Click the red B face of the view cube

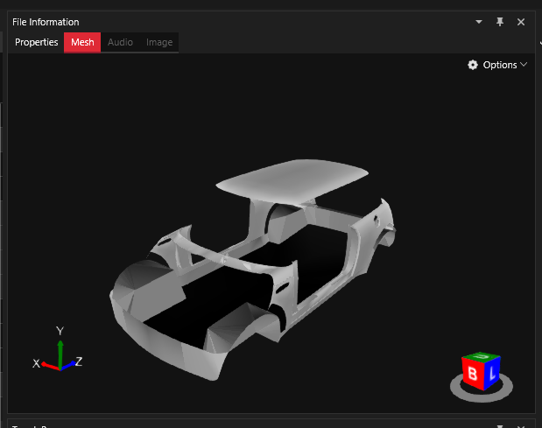473,375
